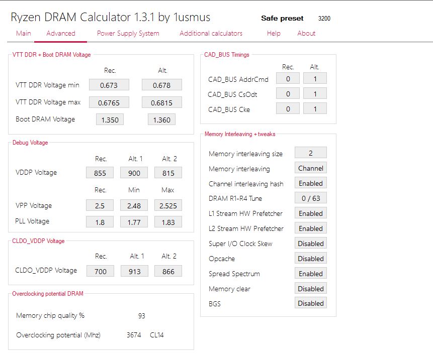Click the CAD_BUS Timings group heading
Image resolution: width=433 pixels, height=363 pixels.
227,55
